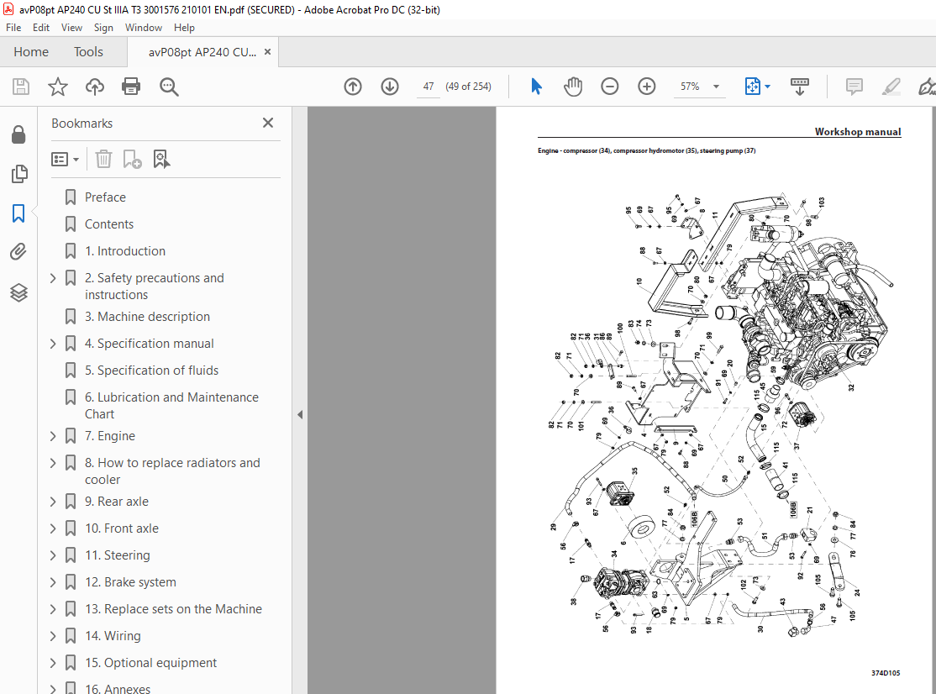The image size is (936, 694).
Task: Zoom in with plus button
Action: pyautogui.click(x=646, y=87)
